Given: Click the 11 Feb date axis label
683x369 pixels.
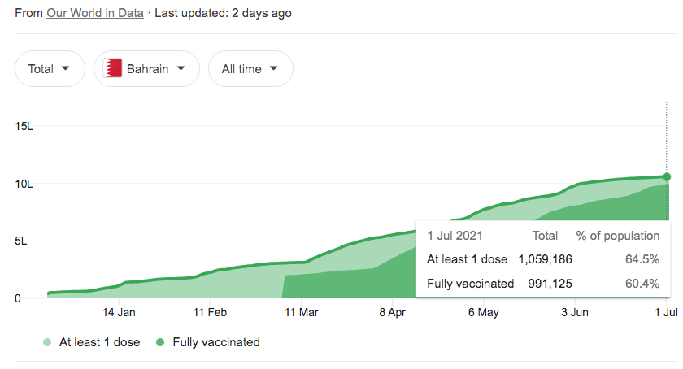Looking at the screenshot, I should coord(210,312).
